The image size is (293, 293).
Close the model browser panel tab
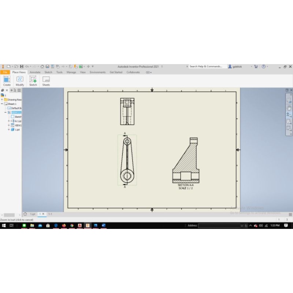tap(7, 90)
